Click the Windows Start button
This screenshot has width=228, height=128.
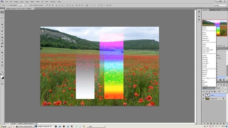point(3,127)
